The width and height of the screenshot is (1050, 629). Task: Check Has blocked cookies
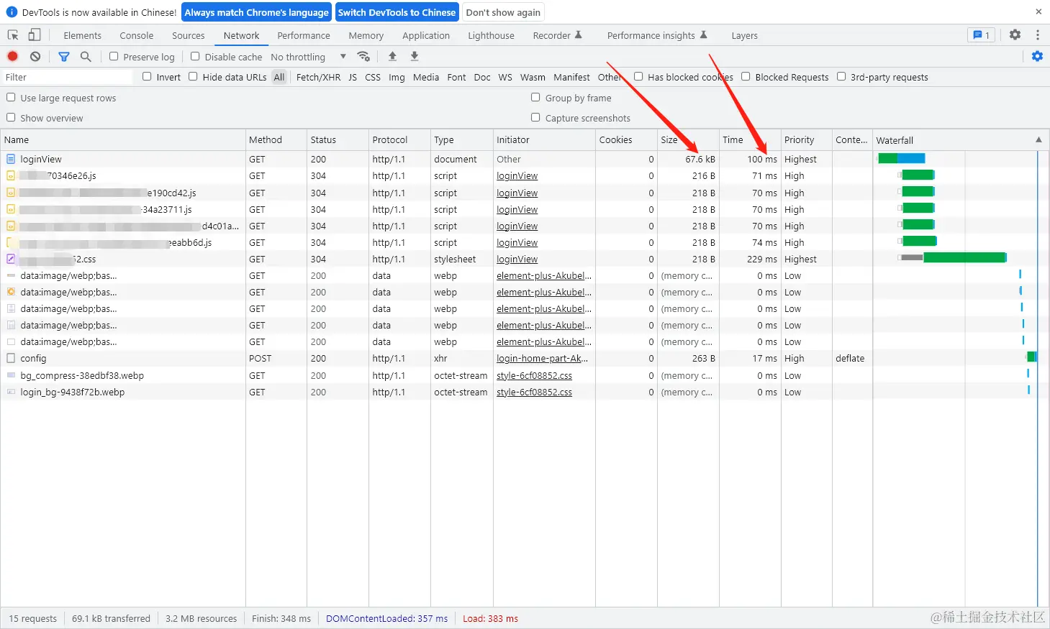[638, 76]
